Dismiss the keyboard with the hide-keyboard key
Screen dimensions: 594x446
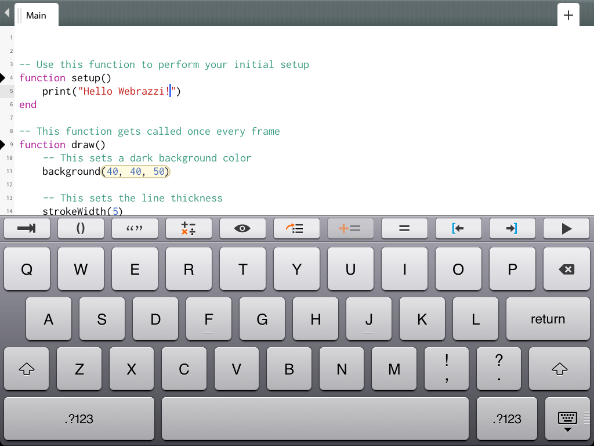(x=567, y=419)
